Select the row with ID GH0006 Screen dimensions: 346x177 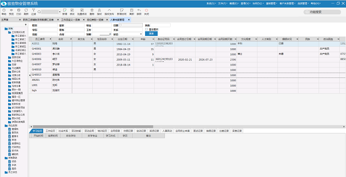click(x=187, y=59)
